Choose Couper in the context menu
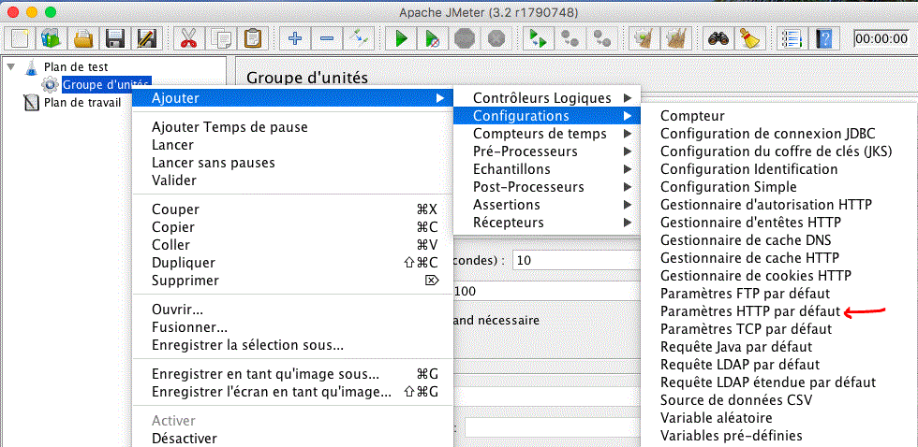Image resolution: width=918 pixels, height=447 pixels. click(292, 209)
